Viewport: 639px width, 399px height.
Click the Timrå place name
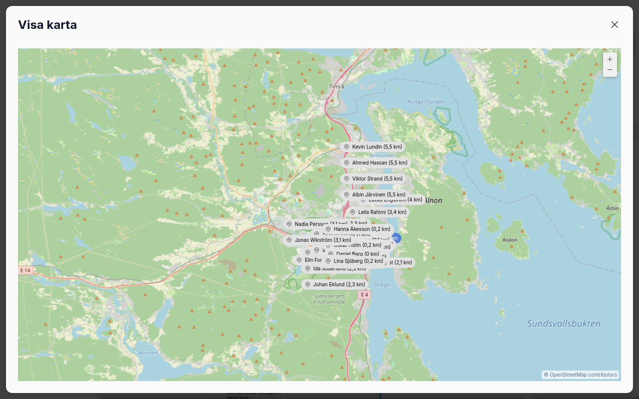tap(337, 86)
